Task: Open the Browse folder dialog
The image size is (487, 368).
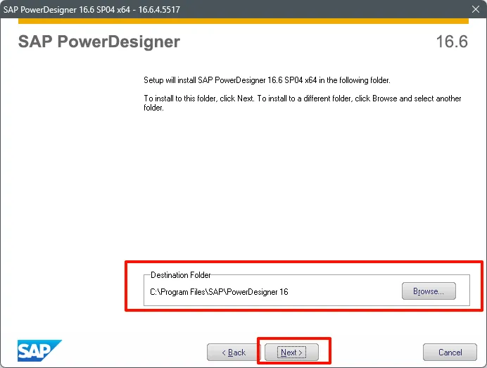Action: (429, 291)
